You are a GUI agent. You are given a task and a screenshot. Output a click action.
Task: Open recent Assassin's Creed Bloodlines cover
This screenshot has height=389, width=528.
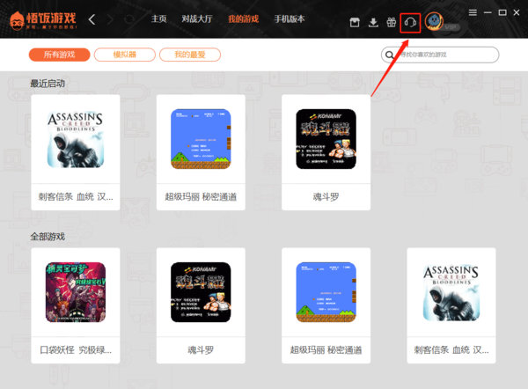(x=76, y=139)
